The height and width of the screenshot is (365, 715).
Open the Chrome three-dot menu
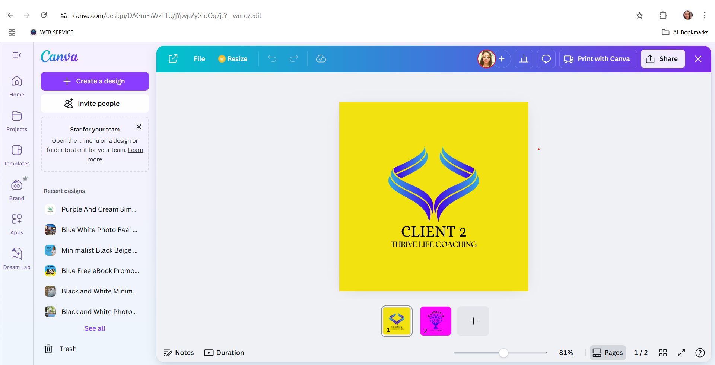click(x=705, y=15)
